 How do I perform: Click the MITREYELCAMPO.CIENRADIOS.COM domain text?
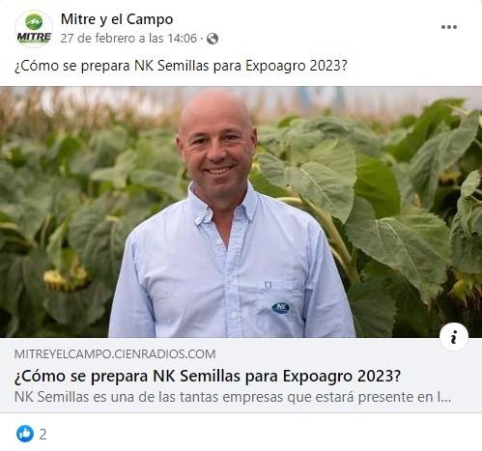[x=115, y=354]
